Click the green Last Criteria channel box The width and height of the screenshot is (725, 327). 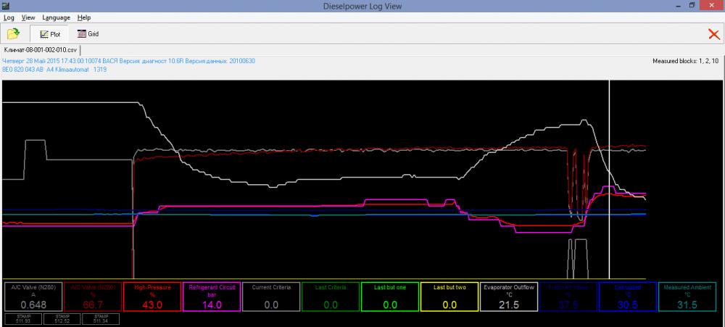(330, 297)
